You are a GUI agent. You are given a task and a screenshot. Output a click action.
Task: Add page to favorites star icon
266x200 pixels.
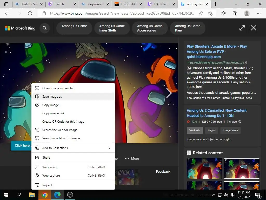tap(210, 13)
